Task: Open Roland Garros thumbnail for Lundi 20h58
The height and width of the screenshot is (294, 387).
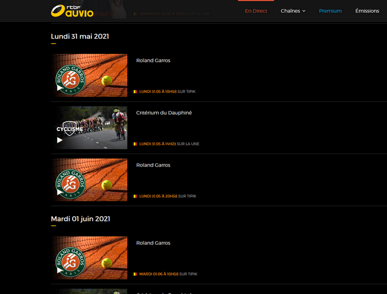Action: click(89, 180)
